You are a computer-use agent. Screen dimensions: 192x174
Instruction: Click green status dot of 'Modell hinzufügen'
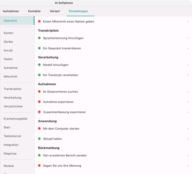[39, 65]
